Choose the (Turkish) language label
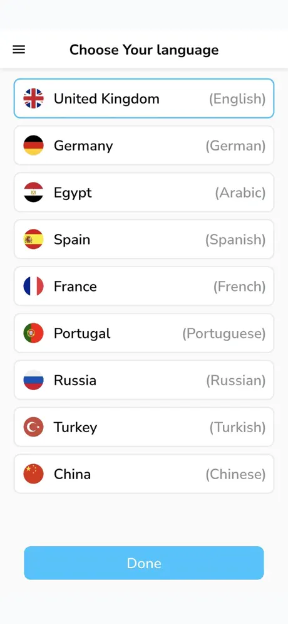Viewport: 288px width, 624px height. coord(237,428)
